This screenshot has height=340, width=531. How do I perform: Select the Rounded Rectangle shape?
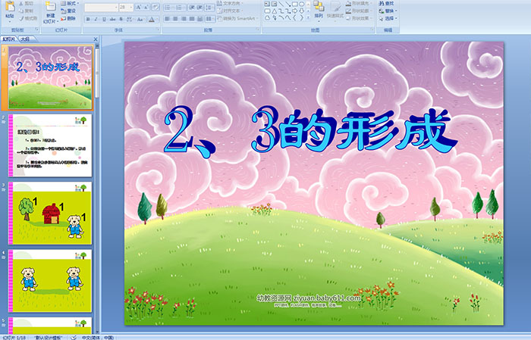(267, 11)
